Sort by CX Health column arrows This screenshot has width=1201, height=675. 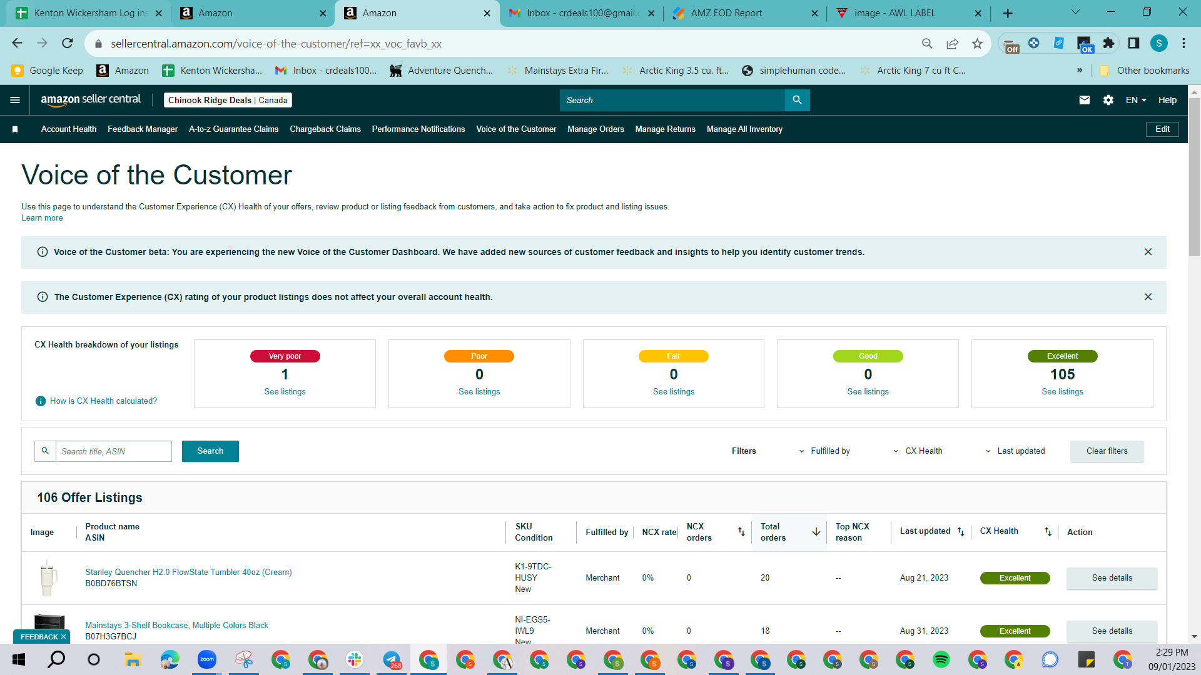[1048, 532]
